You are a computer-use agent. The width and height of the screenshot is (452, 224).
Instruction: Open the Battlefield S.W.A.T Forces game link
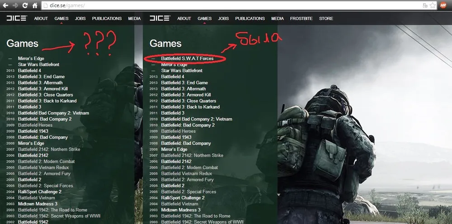pos(188,58)
